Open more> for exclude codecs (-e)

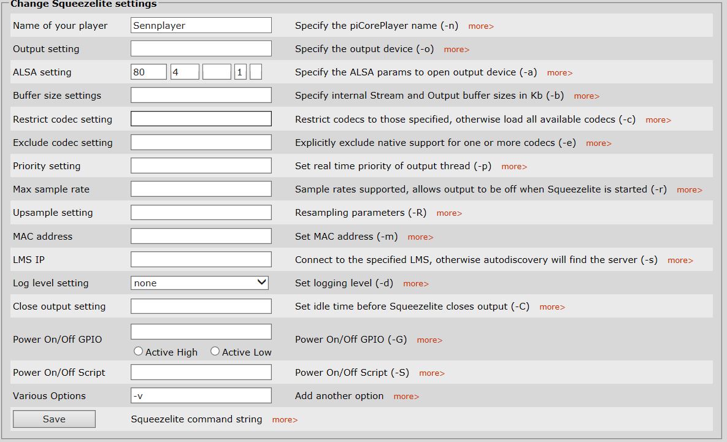[599, 143]
